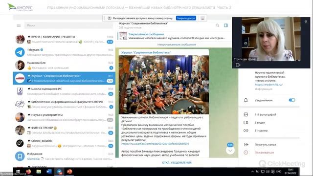Screen dimensions: 313x176
Task: Open the Наука и университеты channel
Action: click(x=64, y=117)
